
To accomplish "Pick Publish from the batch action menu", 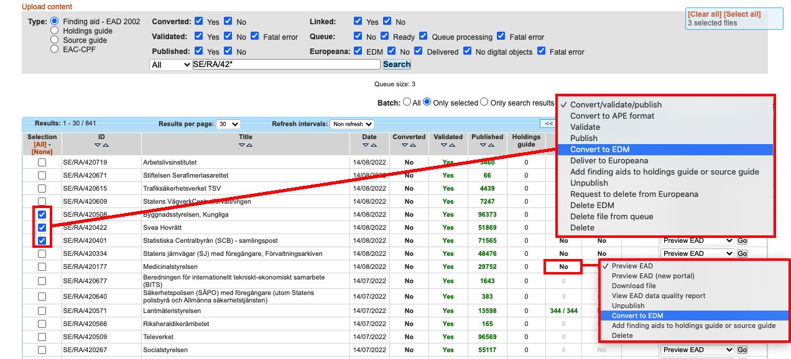I will (665, 139).
